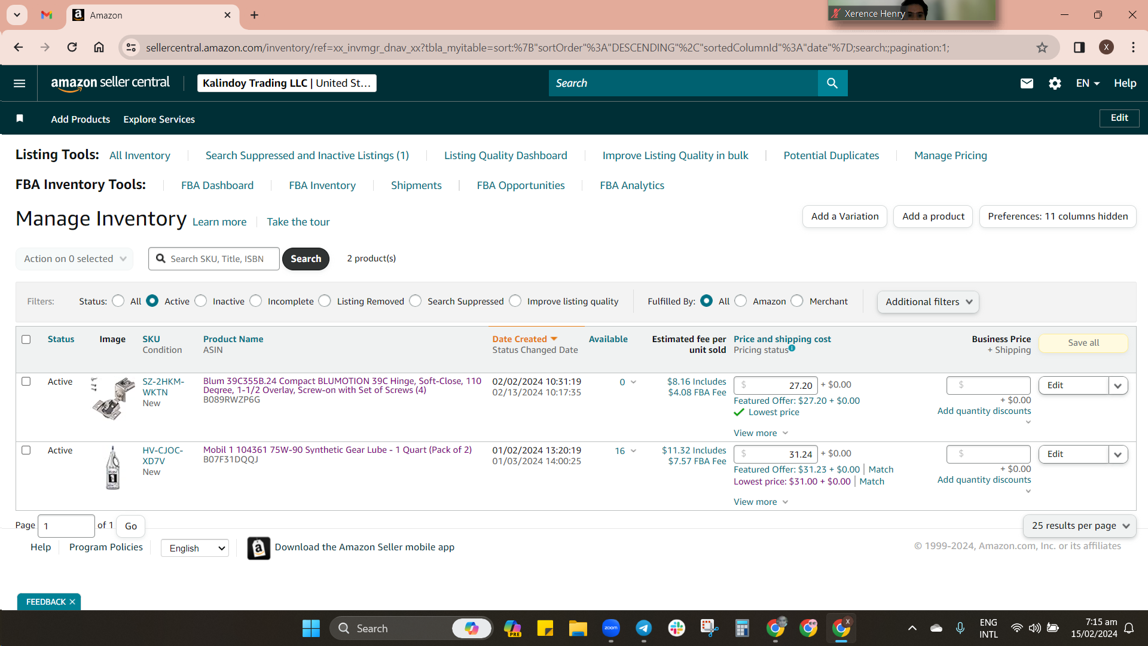
Task: Click the bookmark flag icon
Action: (20, 118)
